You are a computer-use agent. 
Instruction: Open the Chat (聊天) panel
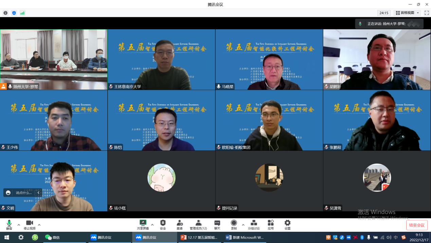[217, 224]
